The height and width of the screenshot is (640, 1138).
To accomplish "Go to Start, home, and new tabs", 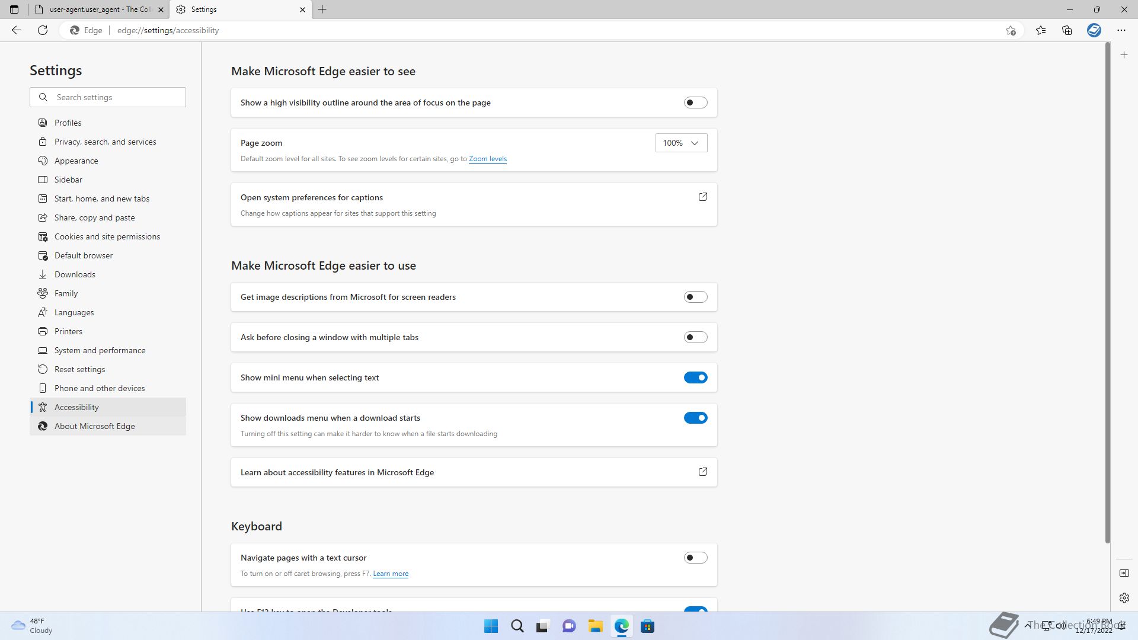I will click(108, 199).
